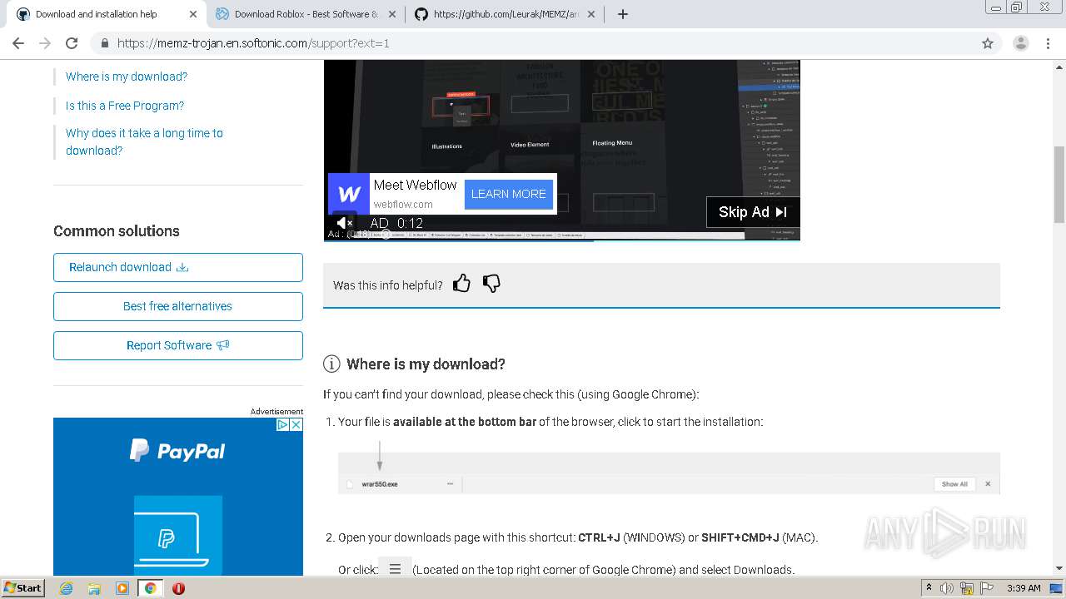Click the Chrome taskbar icon

tap(151, 588)
